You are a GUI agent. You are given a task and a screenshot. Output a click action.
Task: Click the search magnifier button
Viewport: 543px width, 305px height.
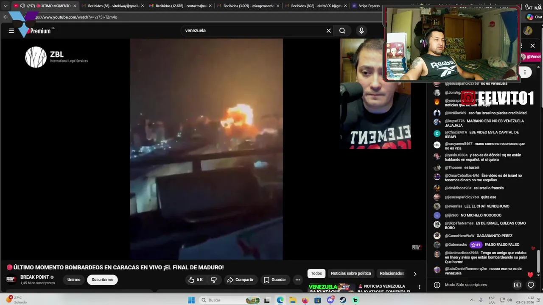point(342,30)
